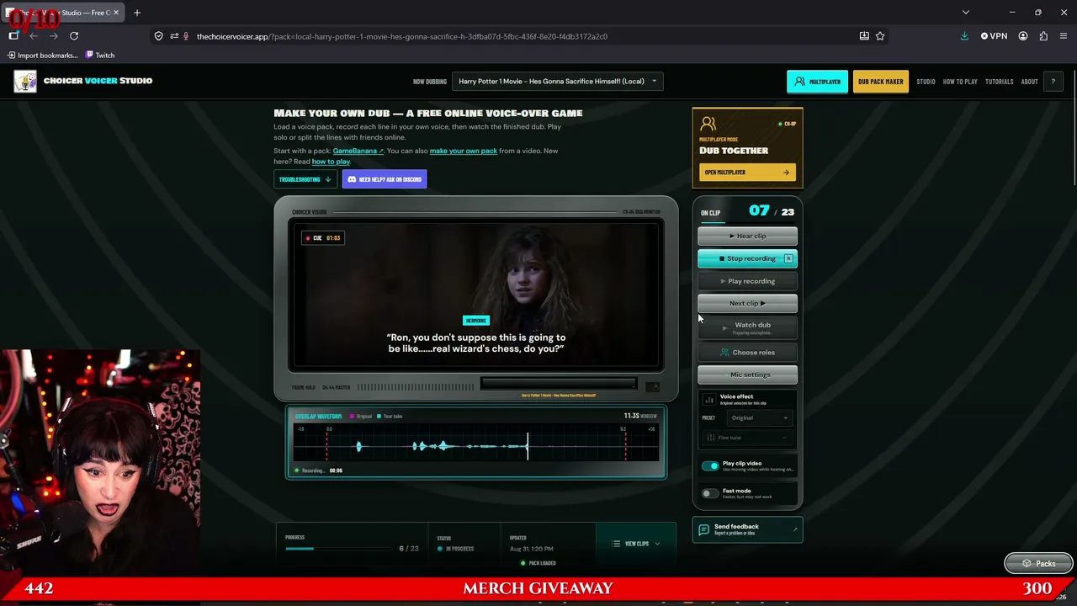This screenshot has height=606, width=1077.
Task: Click the CUE 01:03 indicator
Action: point(323,238)
